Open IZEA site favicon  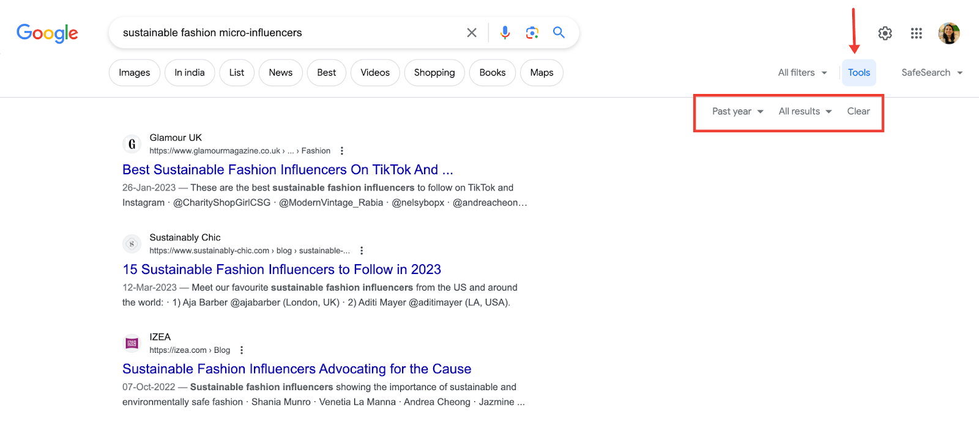click(132, 344)
